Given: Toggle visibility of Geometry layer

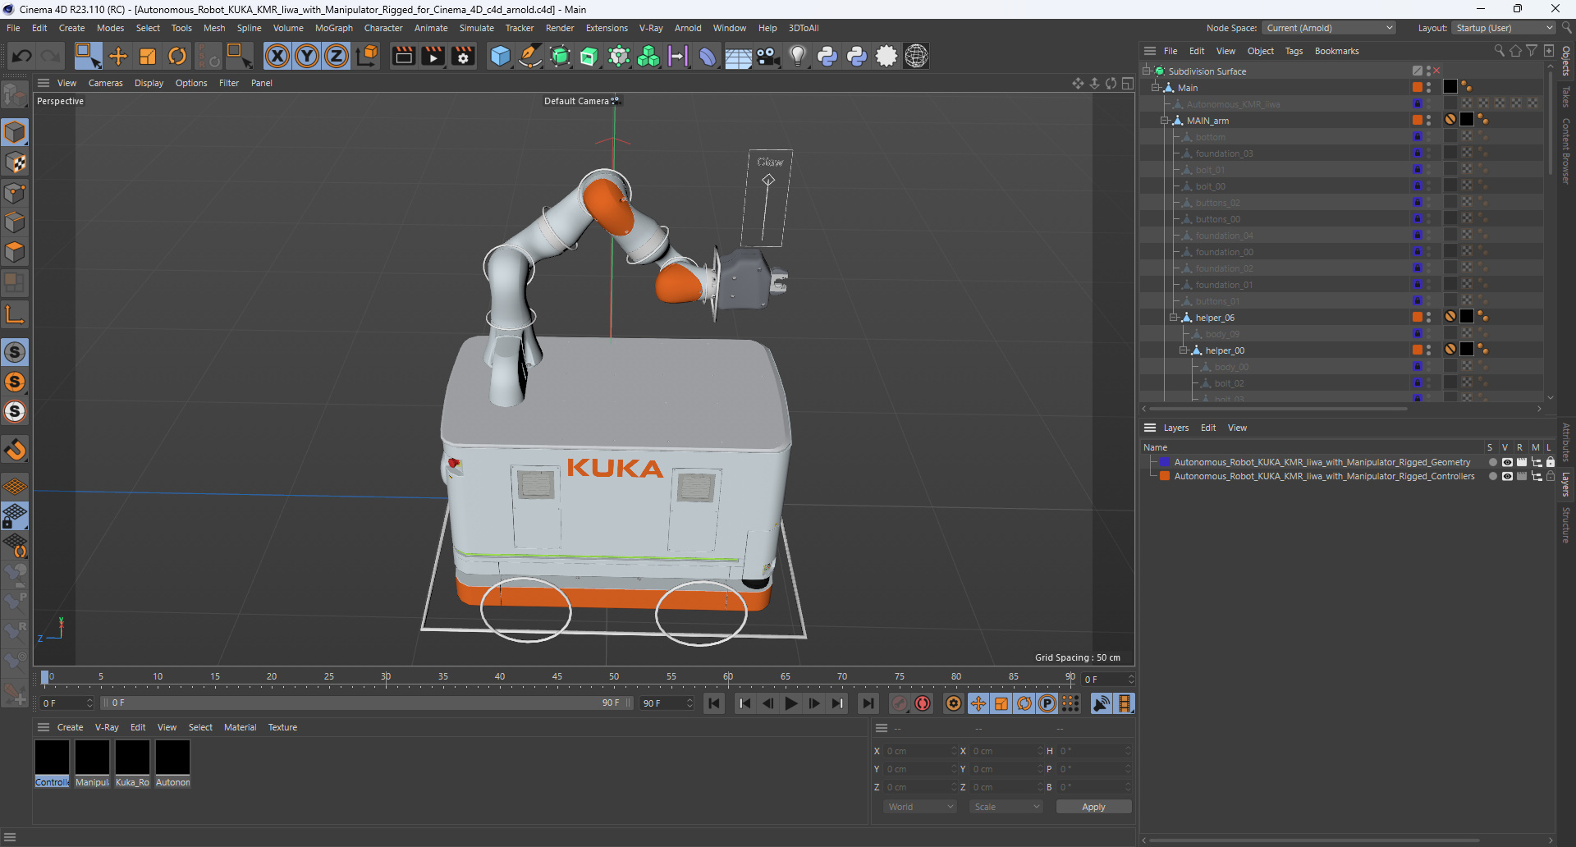Looking at the screenshot, I should pyautogui.click(x=1507, y=462).
